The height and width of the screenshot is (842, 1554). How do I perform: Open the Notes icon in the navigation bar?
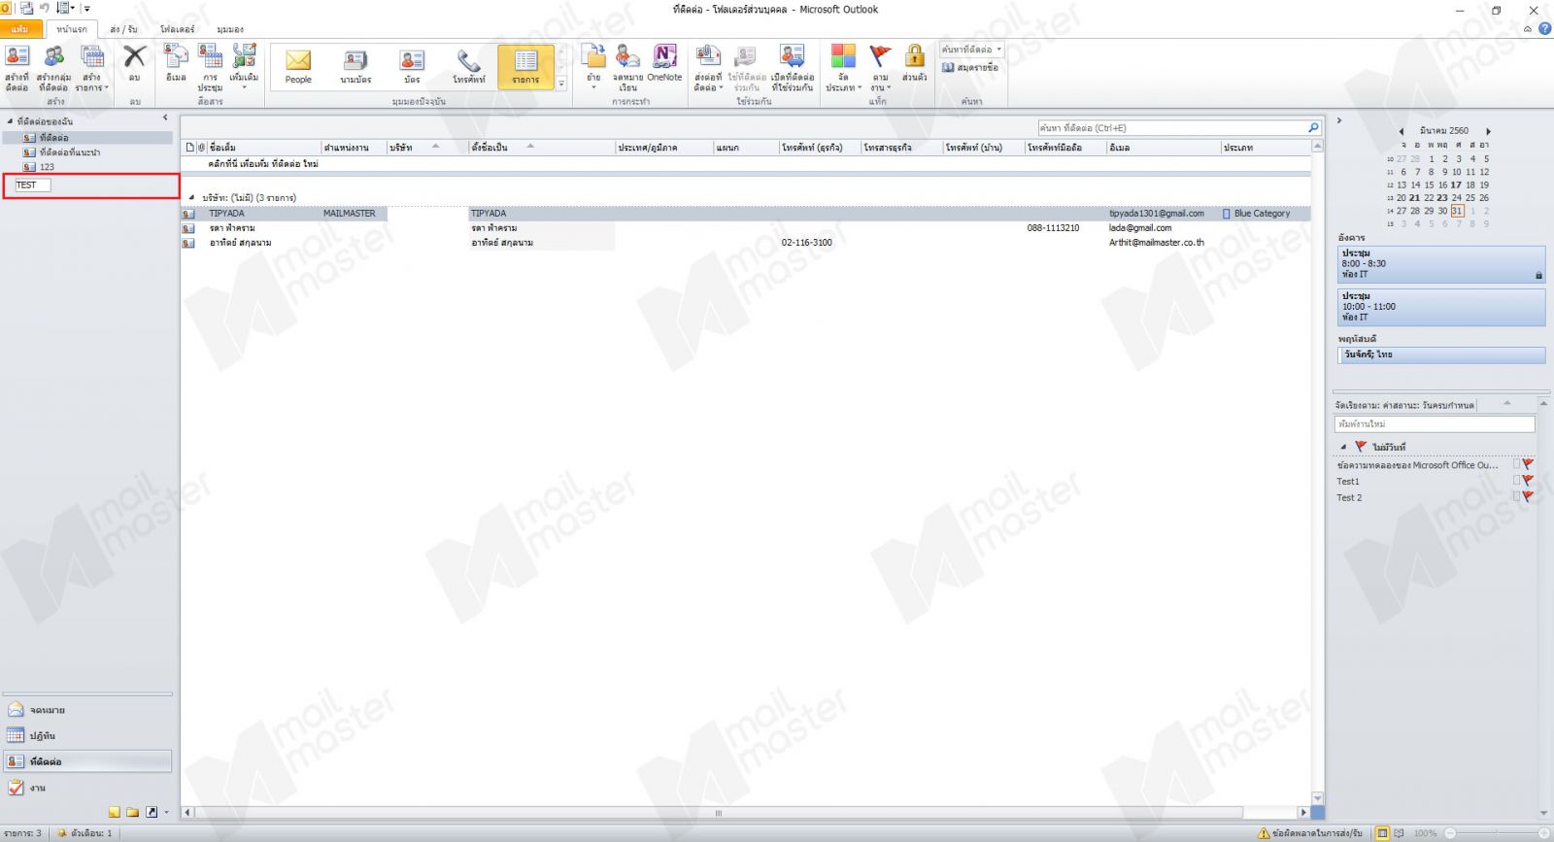tap(115, 812)
